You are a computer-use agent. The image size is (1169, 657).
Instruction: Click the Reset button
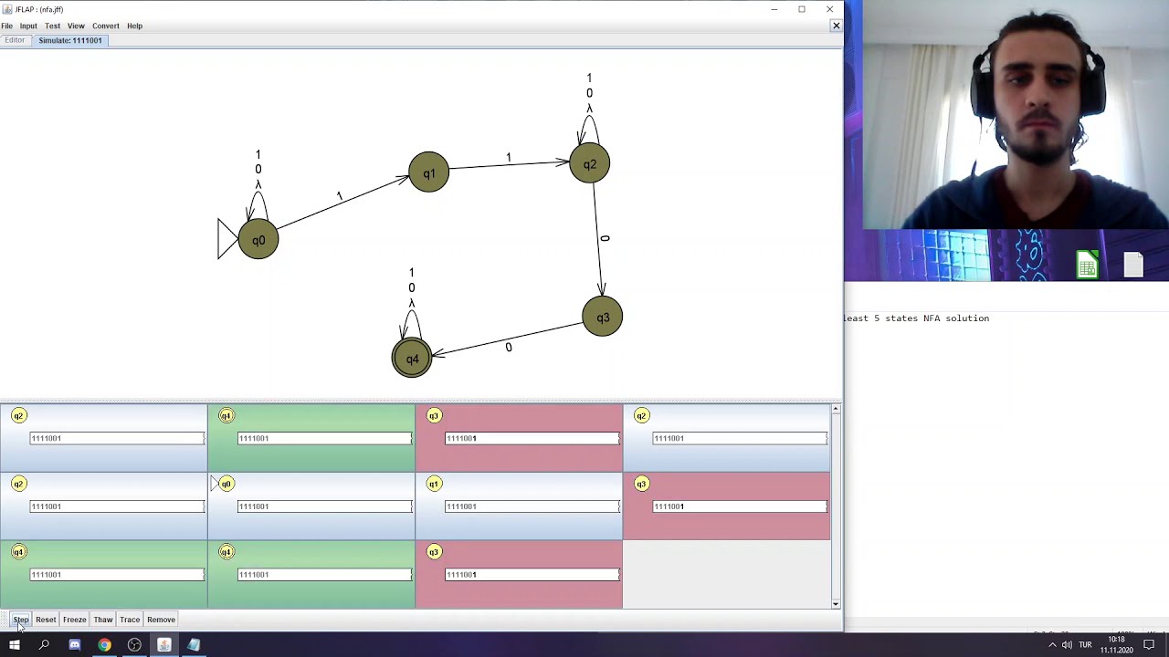(46, 620)
